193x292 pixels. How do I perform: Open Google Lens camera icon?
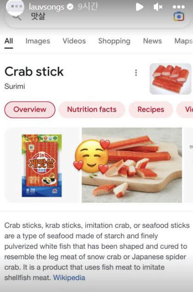pos(179,17)
